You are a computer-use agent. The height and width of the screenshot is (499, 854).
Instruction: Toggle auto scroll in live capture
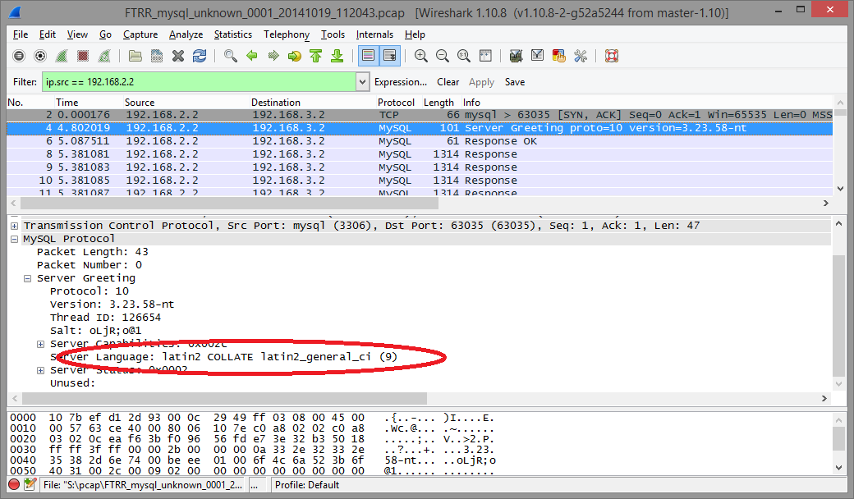(389, 56)
